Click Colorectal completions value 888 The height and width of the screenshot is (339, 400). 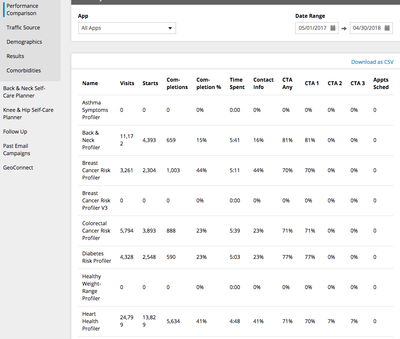point(171,231)
